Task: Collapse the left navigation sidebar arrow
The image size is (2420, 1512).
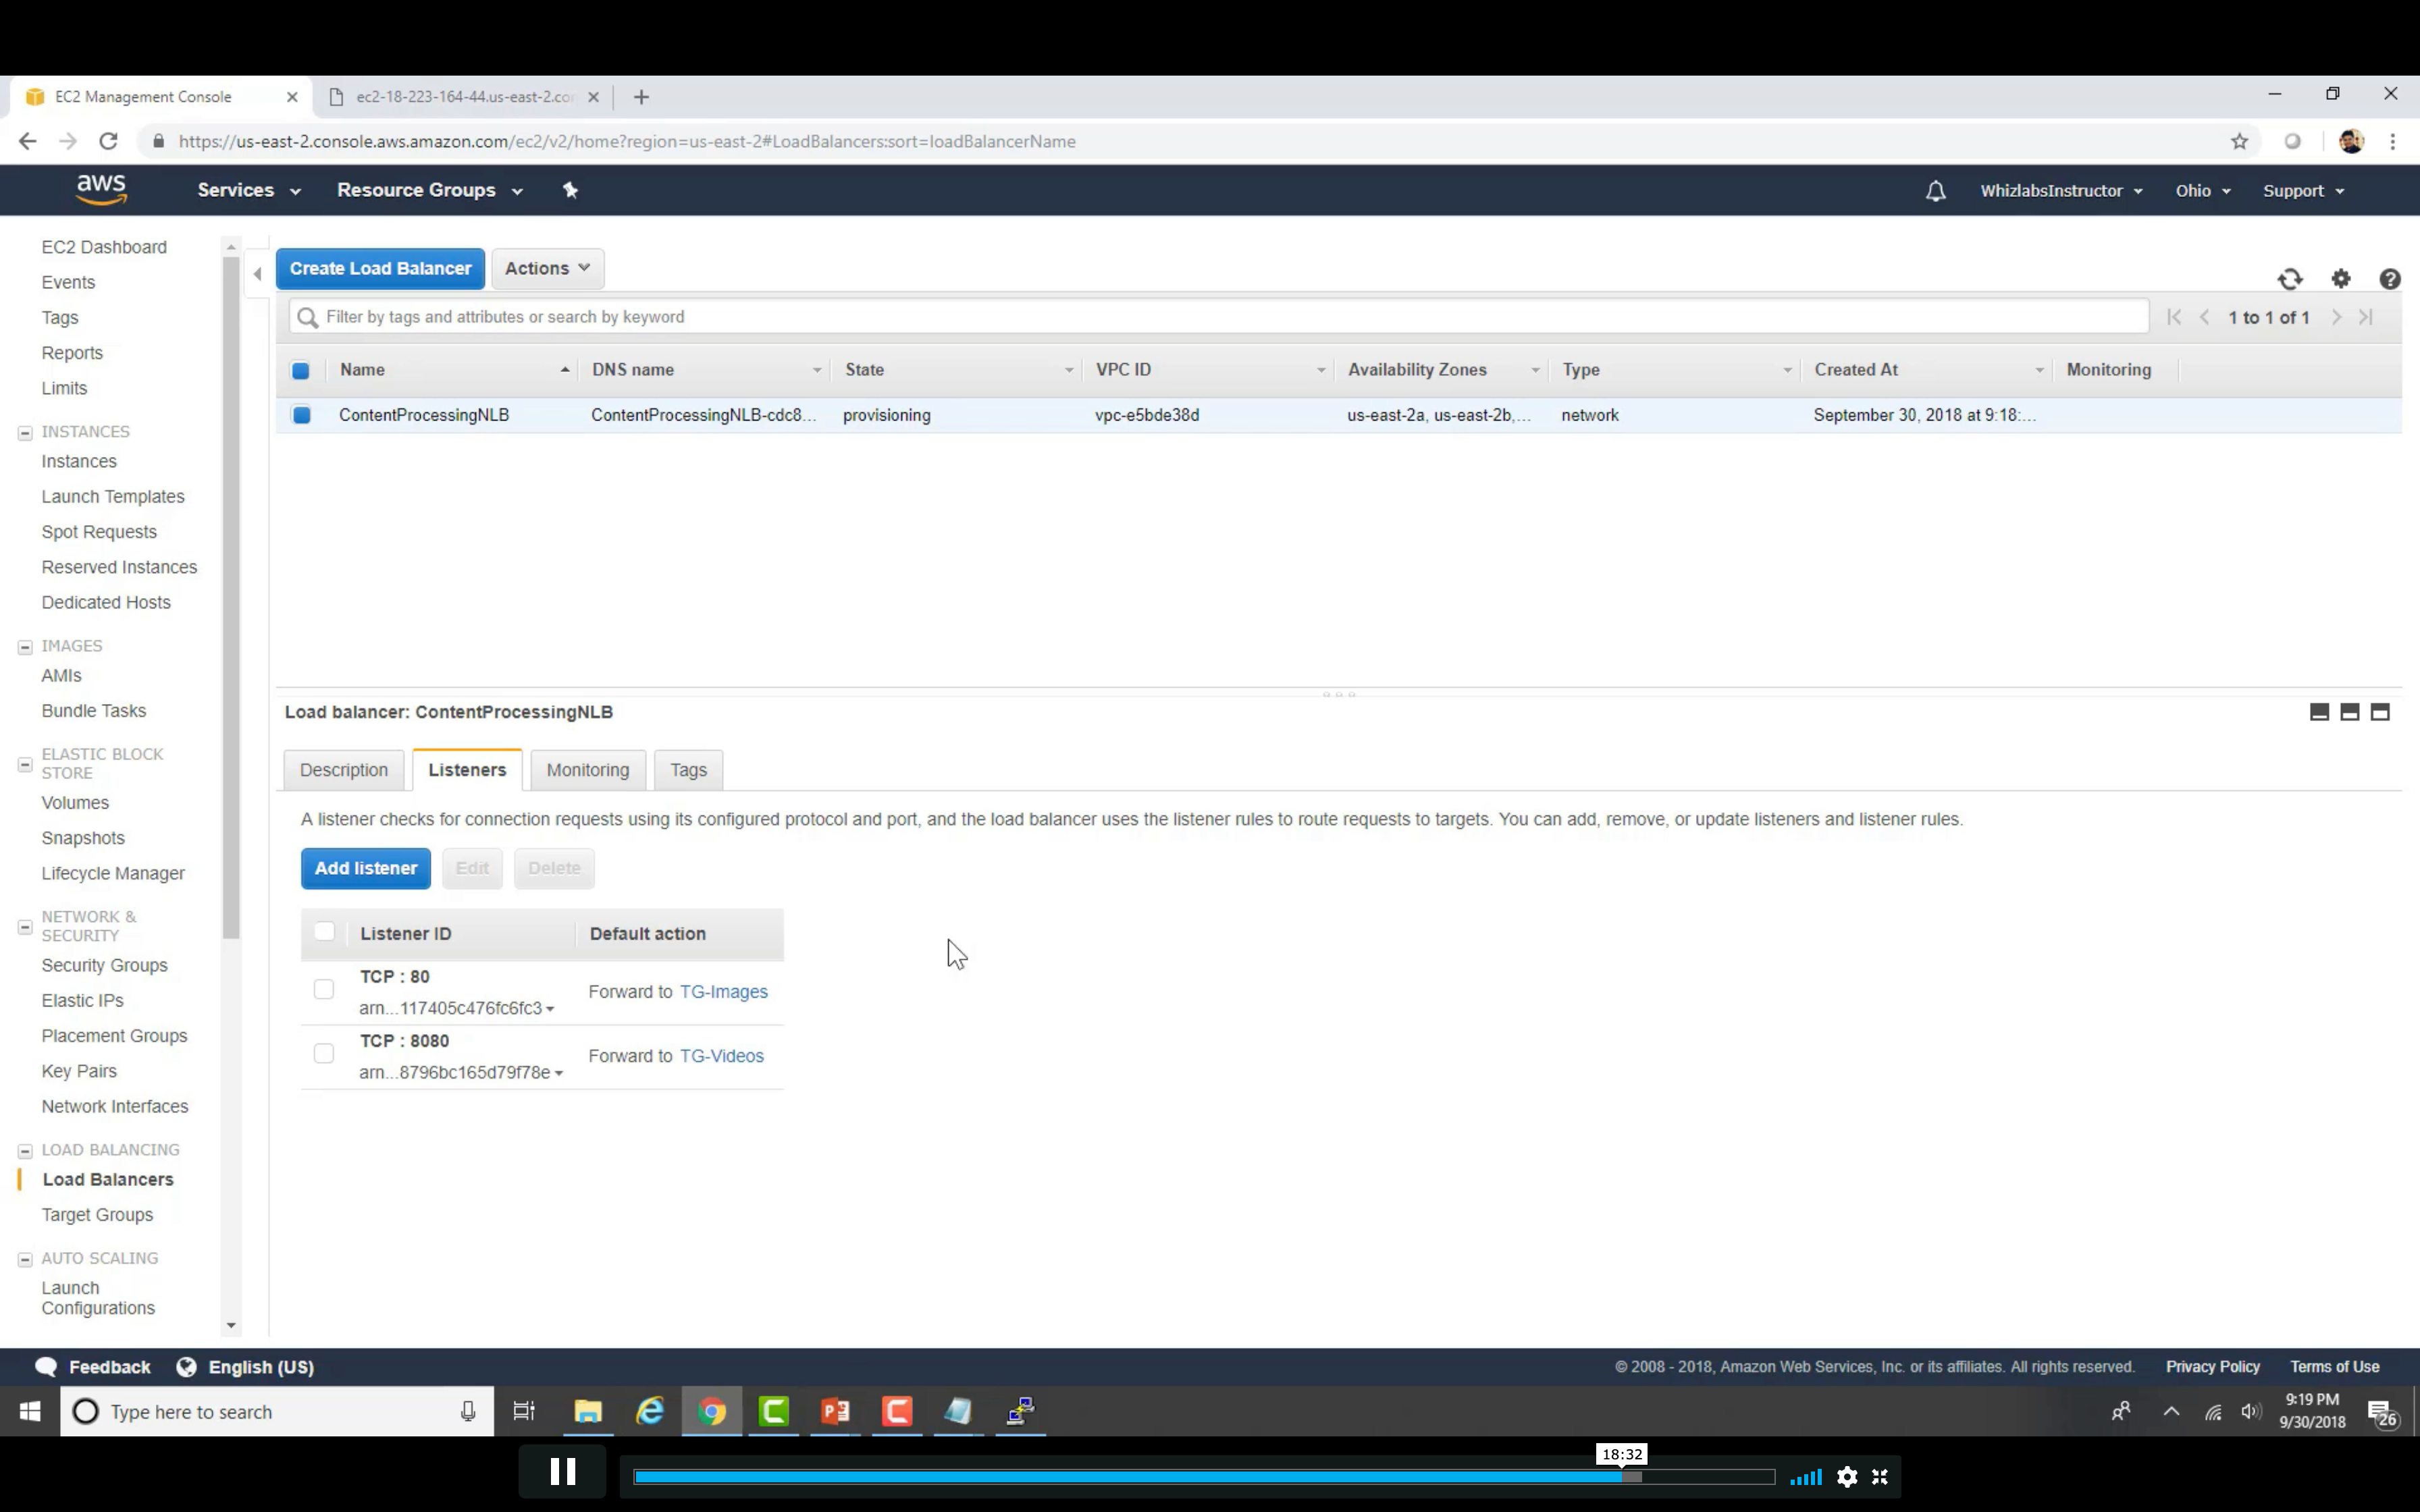Action: (x=258, y=273)
